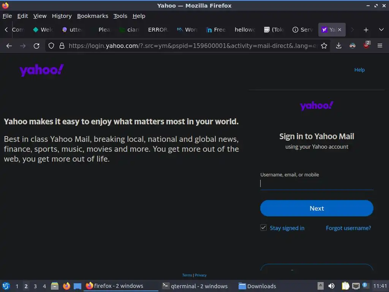Open the Firefox hamburger application menu
Image resolution: width=389 pixels, height=292 pixels.
[x=380, y=46]
